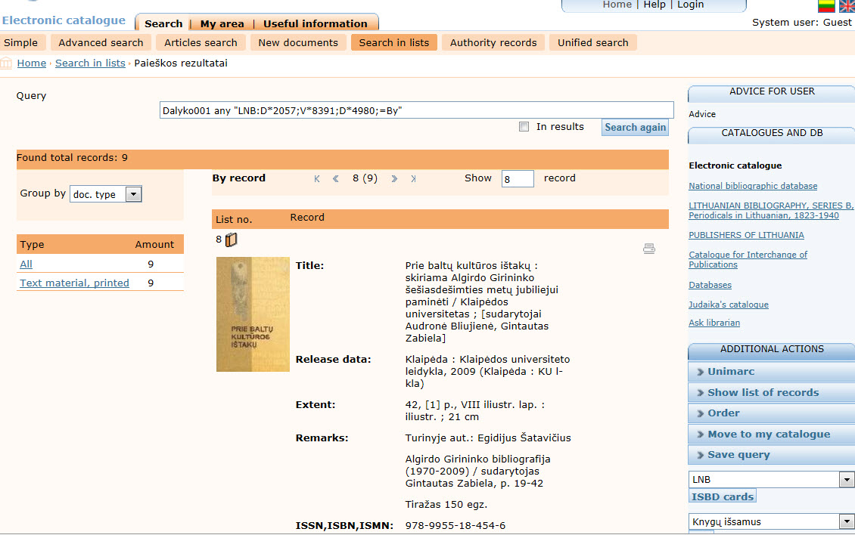Go to the next record page
855x535 pixels.
point(394,179)
